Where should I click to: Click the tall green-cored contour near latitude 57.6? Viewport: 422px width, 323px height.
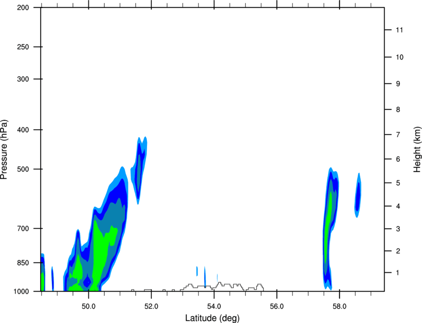coord(330,229)
